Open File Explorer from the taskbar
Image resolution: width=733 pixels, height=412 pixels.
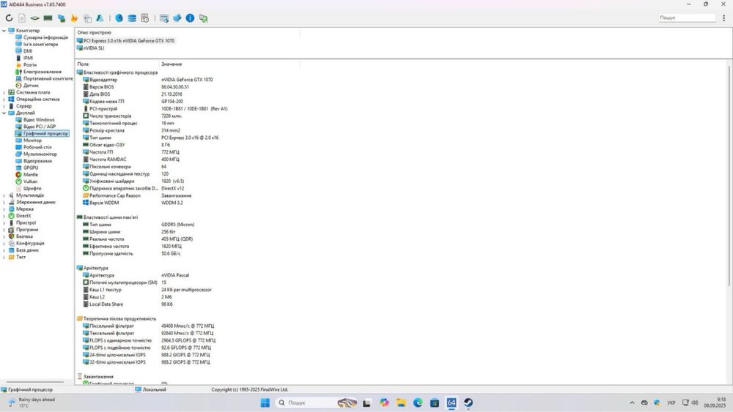[401, 402]
